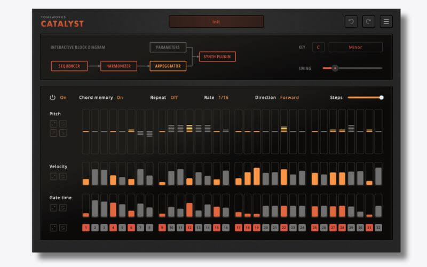The height and width of the screenshot is (267, 427).
Task: Undo the last change
Action: [351, 21]
